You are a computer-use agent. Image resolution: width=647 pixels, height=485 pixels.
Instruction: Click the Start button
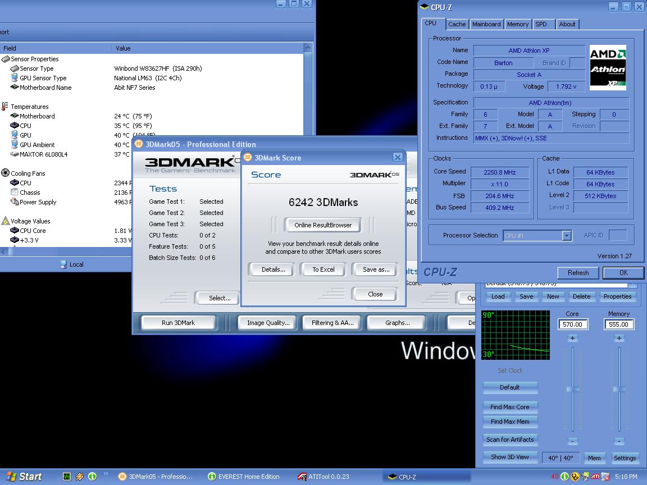(x=24, y=477)
